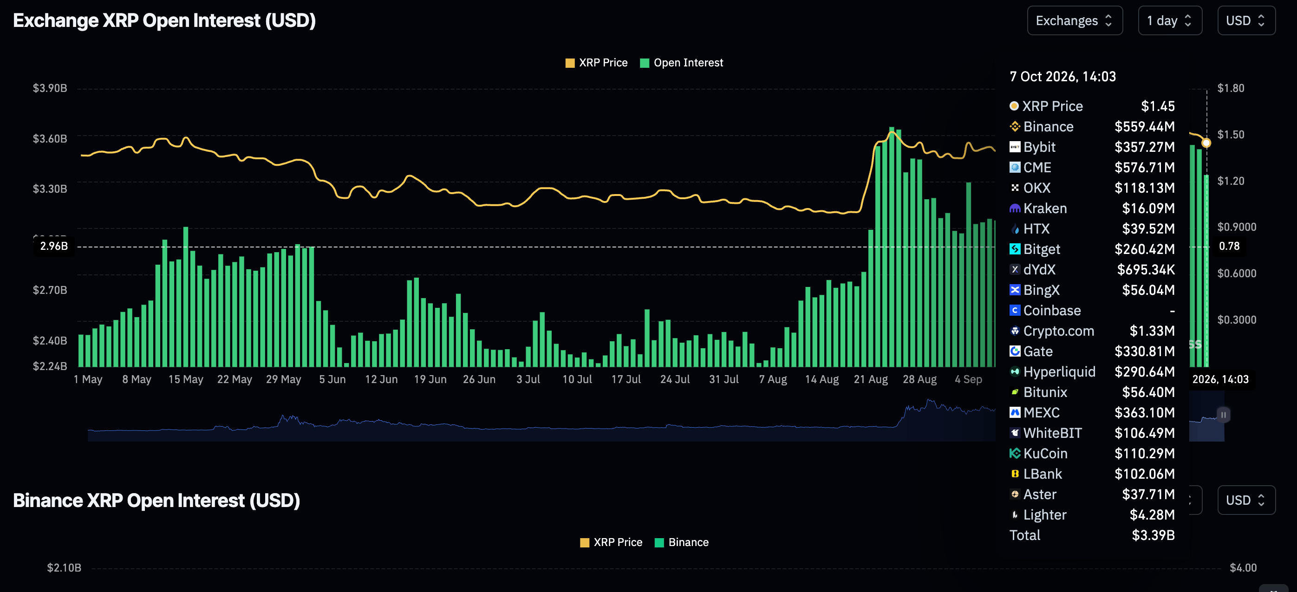Click the Crypto.com logo icon

[1015, 331]
